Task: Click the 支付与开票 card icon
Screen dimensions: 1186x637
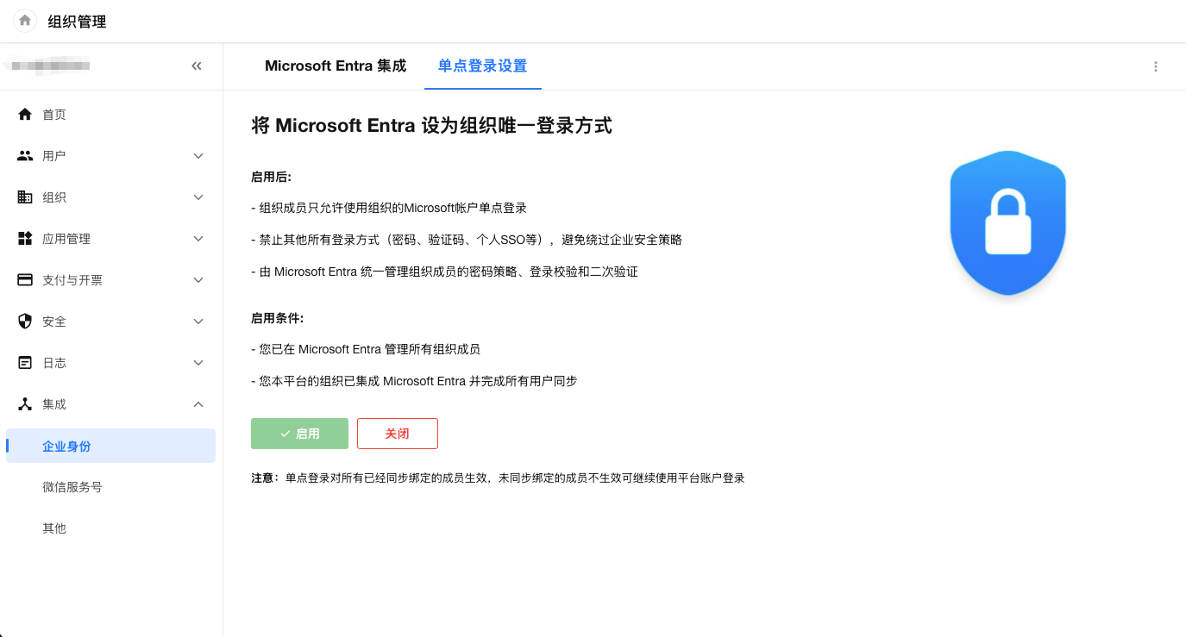Action: click(x=25, y=280)
